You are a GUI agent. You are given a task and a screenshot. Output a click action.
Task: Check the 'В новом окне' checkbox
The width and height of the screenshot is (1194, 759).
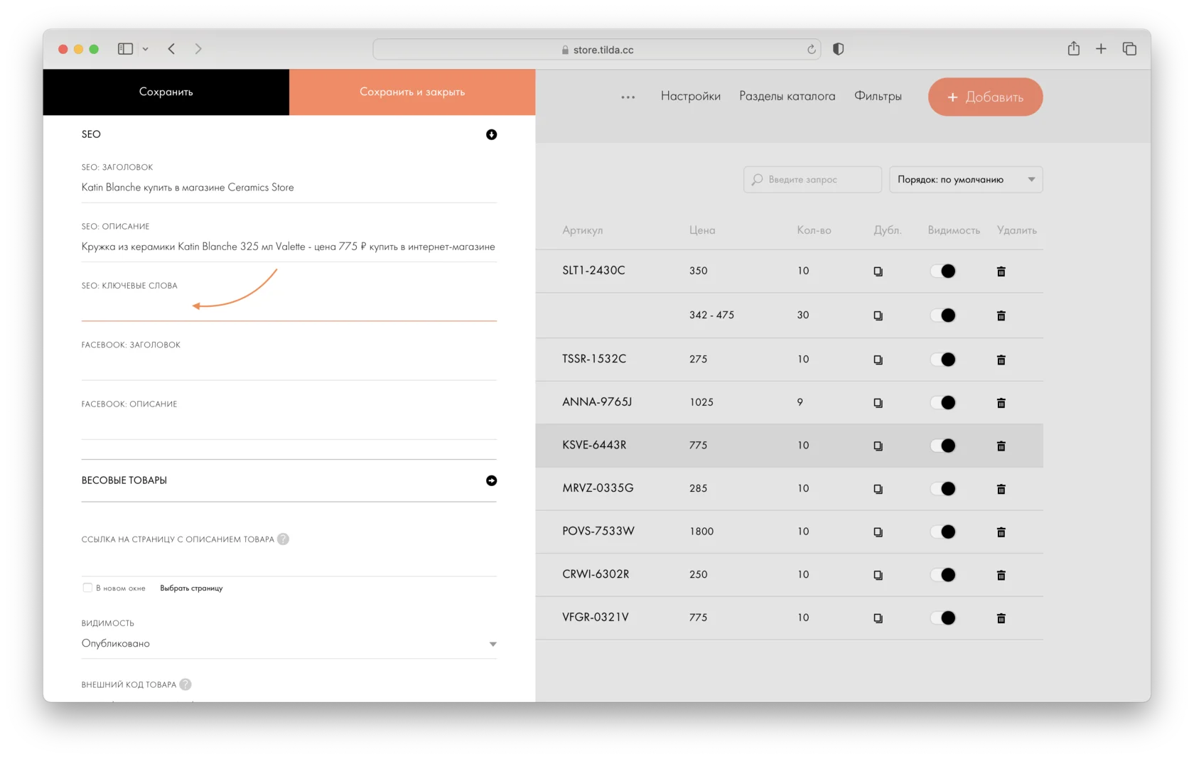click(x=87, y=588)
